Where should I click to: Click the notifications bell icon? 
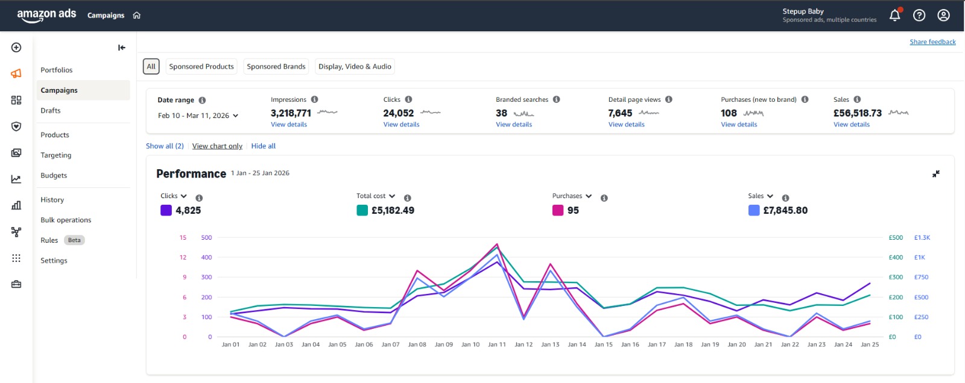tap(894, 16)
